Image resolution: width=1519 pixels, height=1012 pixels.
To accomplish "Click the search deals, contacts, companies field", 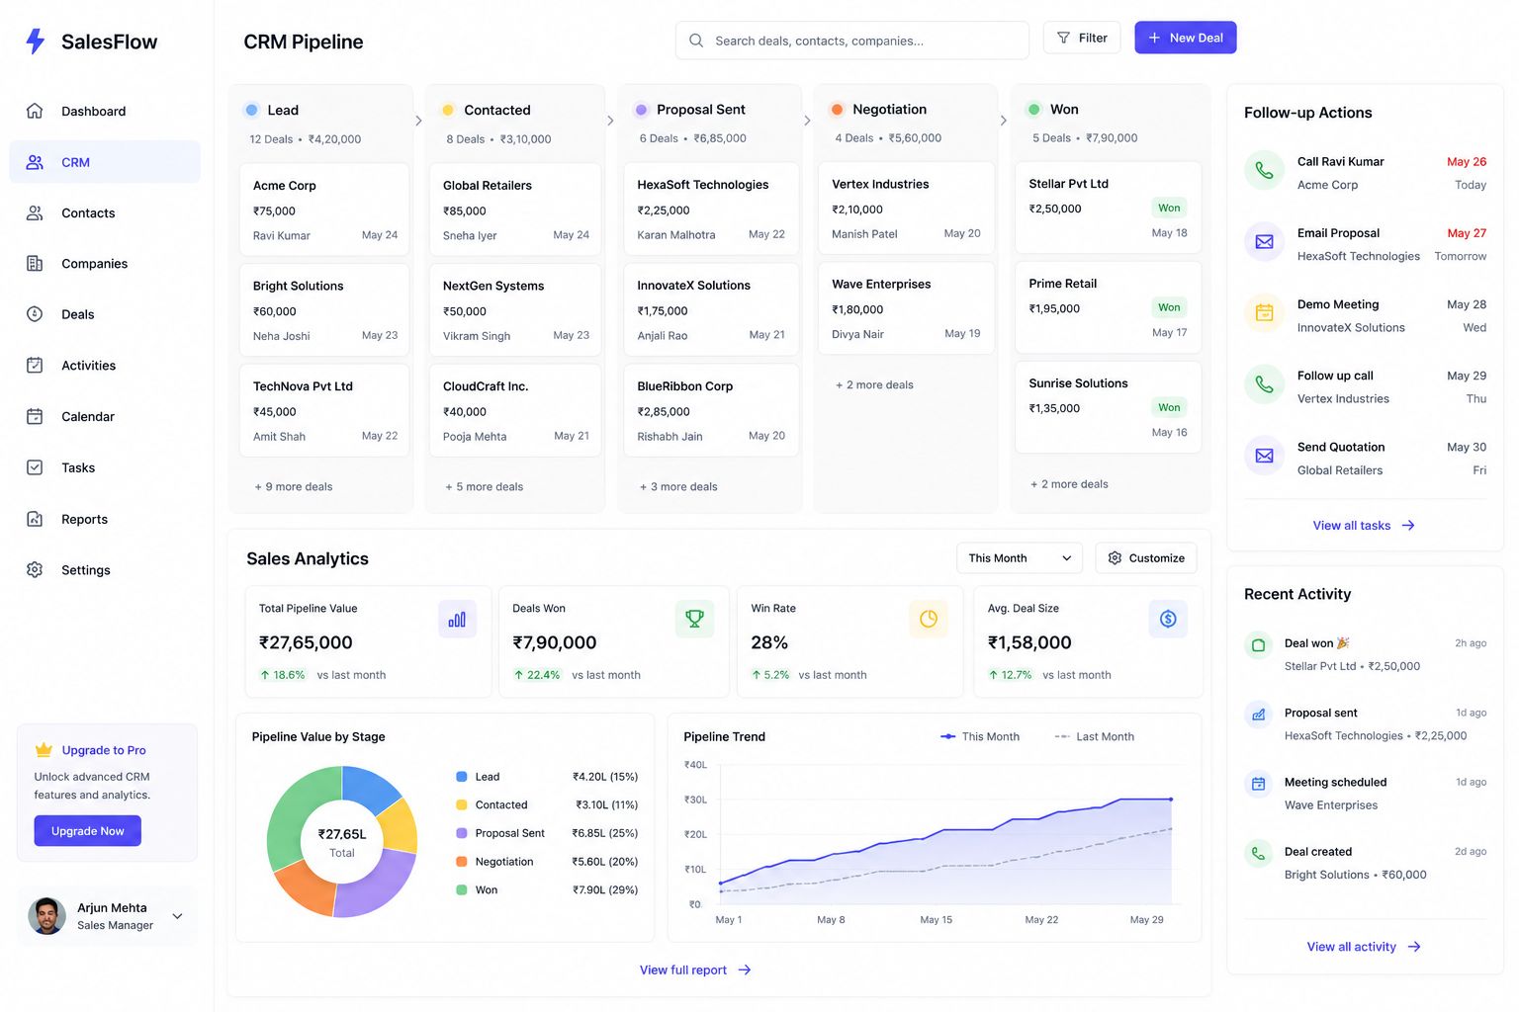I will click(851, 41).
